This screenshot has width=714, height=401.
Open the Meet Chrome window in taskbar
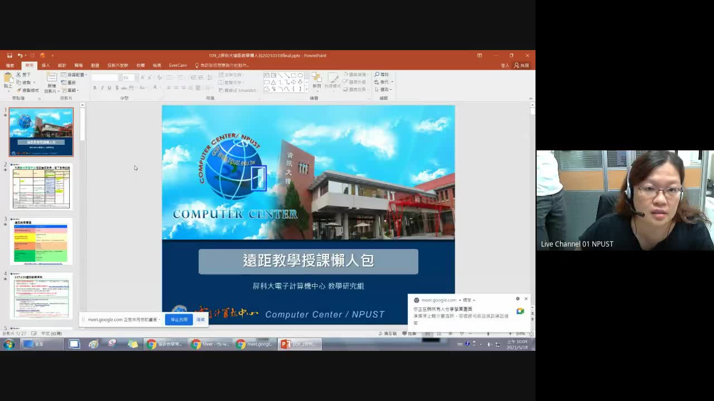(211, 344)
